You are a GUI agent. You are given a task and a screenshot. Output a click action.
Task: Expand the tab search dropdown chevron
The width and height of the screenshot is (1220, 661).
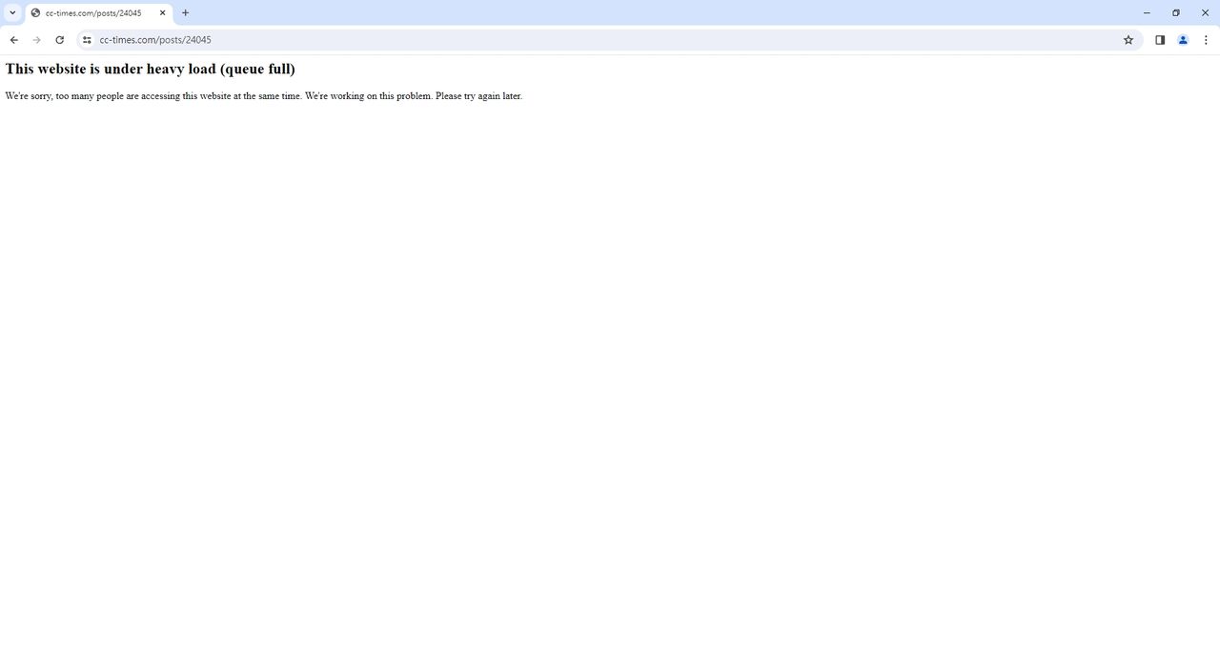(x=12, y=13)
